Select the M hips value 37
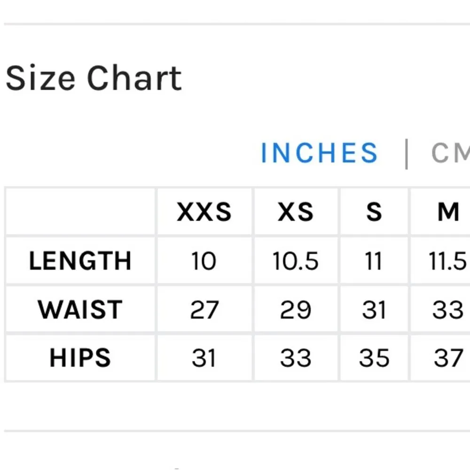The height and width of the screenshot is (470, 470). tap(448, 359)
